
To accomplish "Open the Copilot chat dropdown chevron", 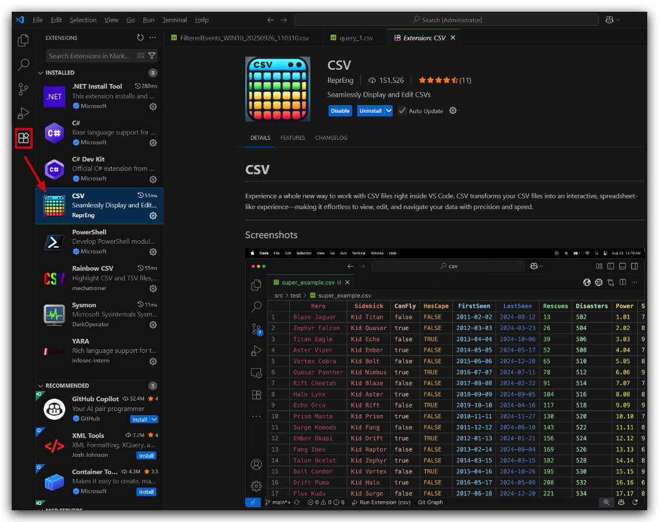I will click(x=617, y=20).
